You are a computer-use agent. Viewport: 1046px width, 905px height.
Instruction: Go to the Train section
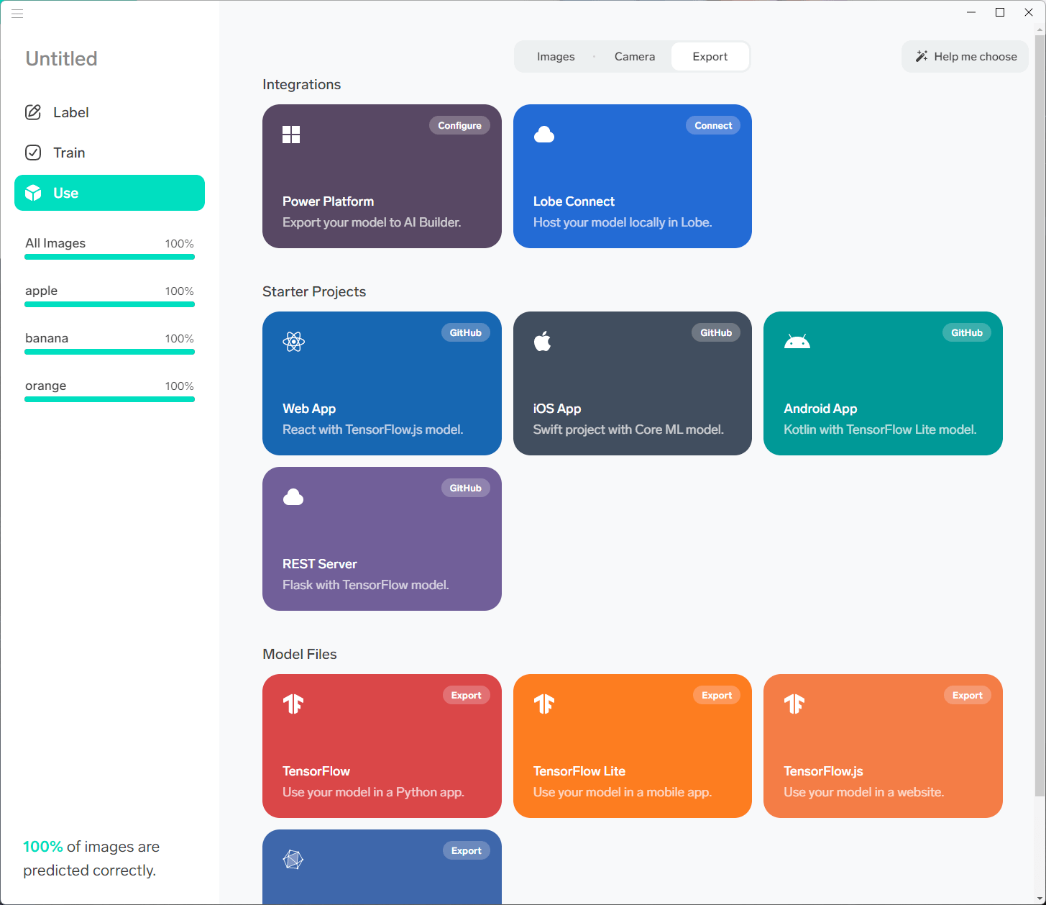(x=109, y=153)
